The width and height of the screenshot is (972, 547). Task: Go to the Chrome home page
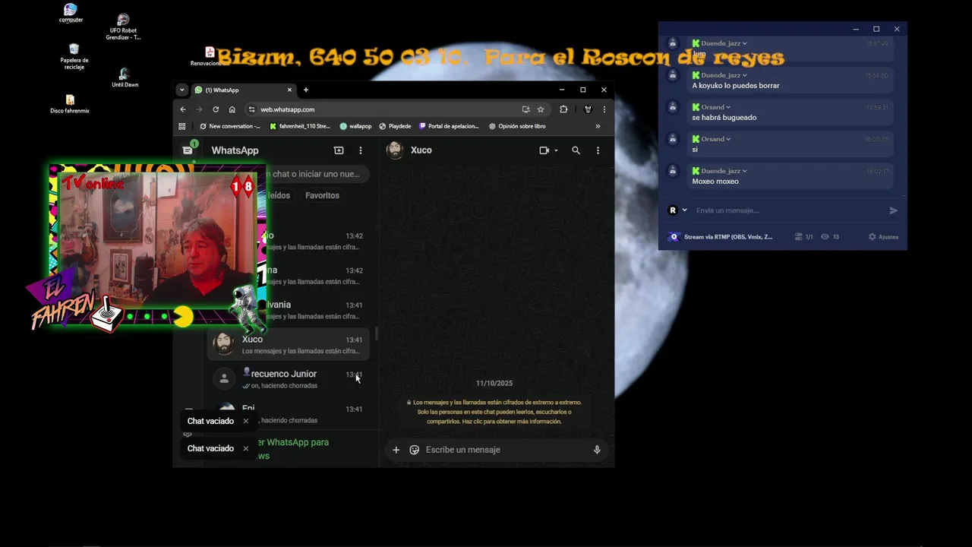232,109
